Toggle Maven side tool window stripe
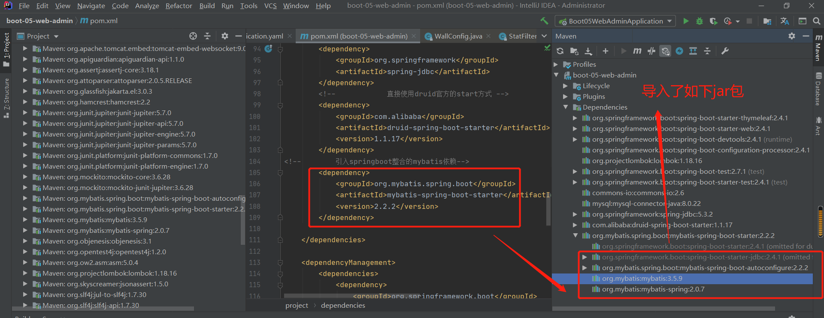Screen dimensions: 824x318 [818, 48]
